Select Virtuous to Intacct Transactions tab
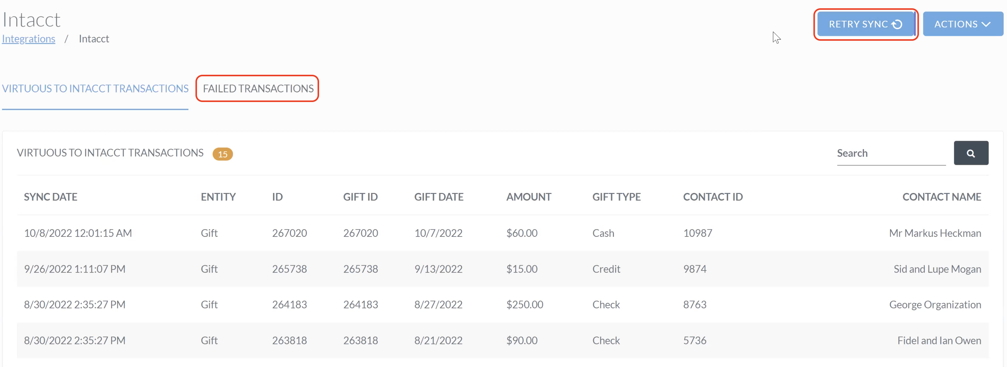Viewport: 1007px width, 367px height. pos(95,89)
